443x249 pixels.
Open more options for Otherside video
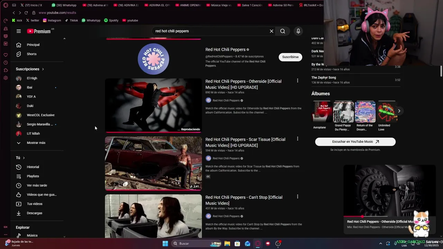pyautogui.click(x=297, y=81)
